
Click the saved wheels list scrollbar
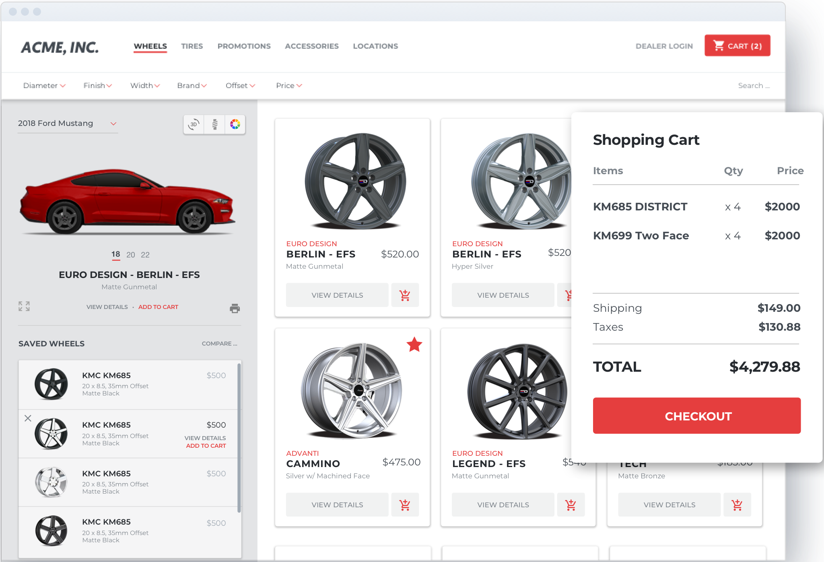[239, 438]
